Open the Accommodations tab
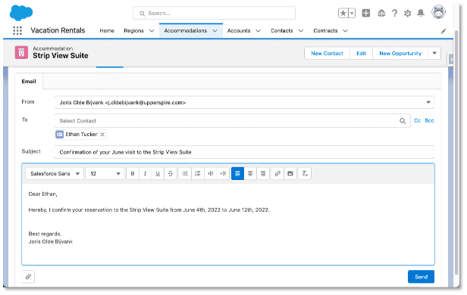 click(186, 30)
